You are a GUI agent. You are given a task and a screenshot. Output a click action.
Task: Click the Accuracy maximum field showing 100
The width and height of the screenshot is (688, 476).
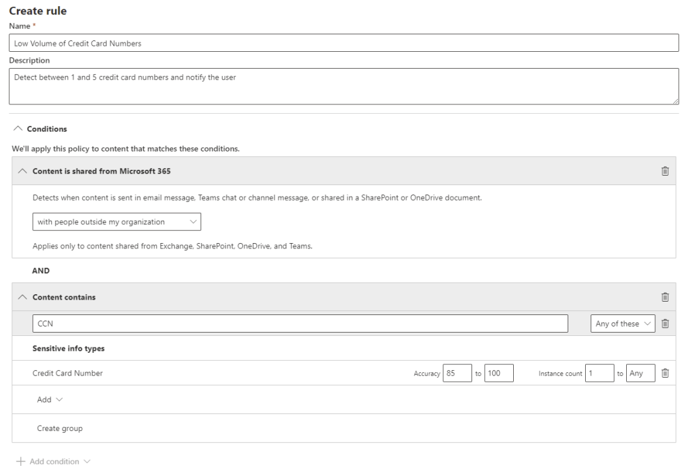[x=498, y=373]
